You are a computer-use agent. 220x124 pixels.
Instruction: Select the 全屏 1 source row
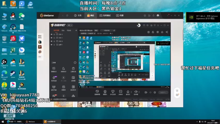[x=64, y=45]
